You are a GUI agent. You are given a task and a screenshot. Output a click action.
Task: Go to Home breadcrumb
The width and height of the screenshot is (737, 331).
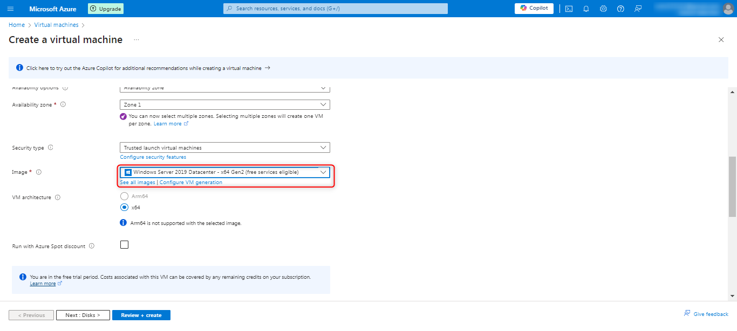[17, 25]
